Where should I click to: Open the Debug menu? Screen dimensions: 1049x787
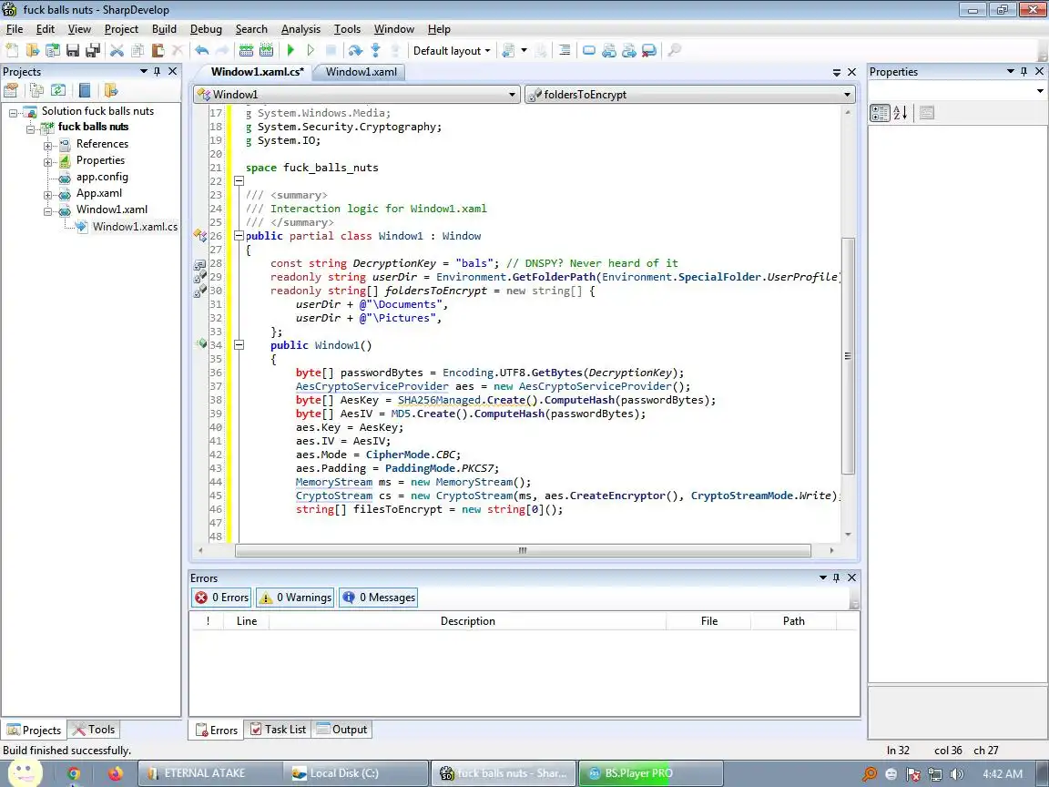(x=206, y=29)
